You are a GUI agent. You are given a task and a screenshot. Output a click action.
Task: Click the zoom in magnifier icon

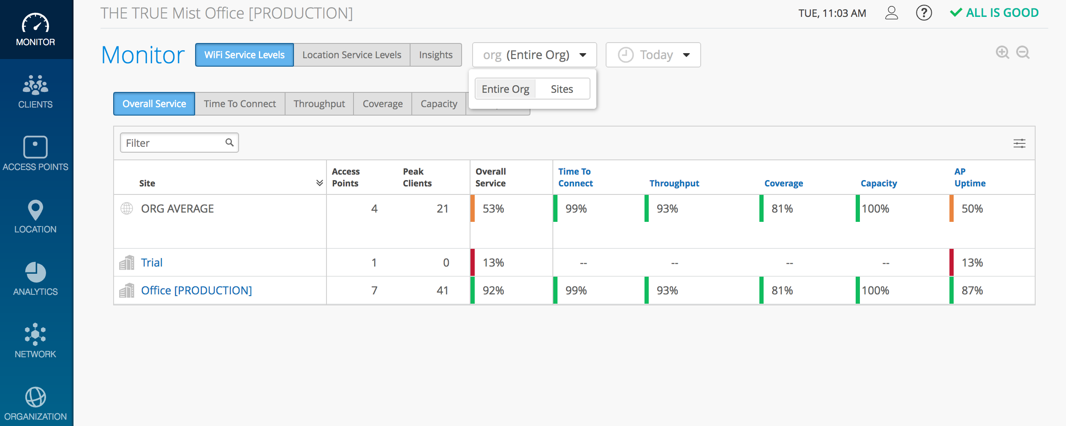(1002, 53)
